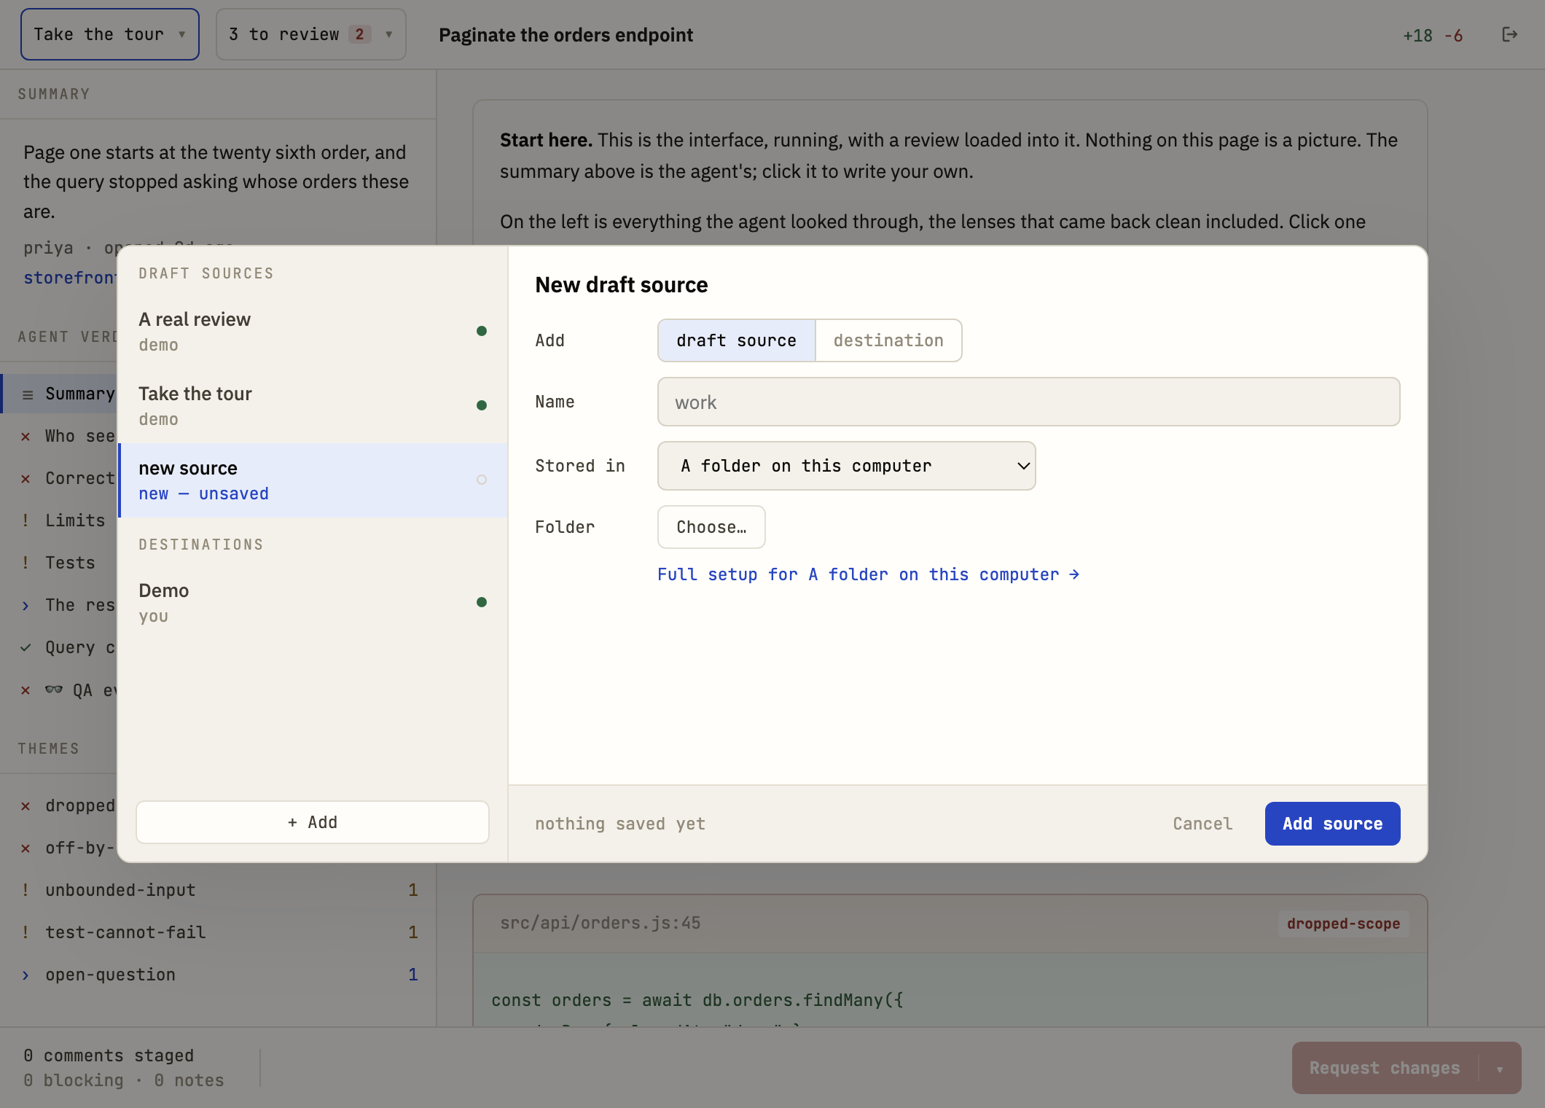Image resolution: width=1545 pixels, height=1108 pixels.
Task: Click the + Add button
Action: coord(313,822)
